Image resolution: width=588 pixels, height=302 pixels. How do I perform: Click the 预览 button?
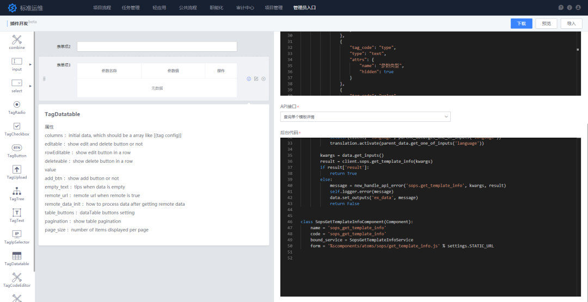tap(547, 23)
